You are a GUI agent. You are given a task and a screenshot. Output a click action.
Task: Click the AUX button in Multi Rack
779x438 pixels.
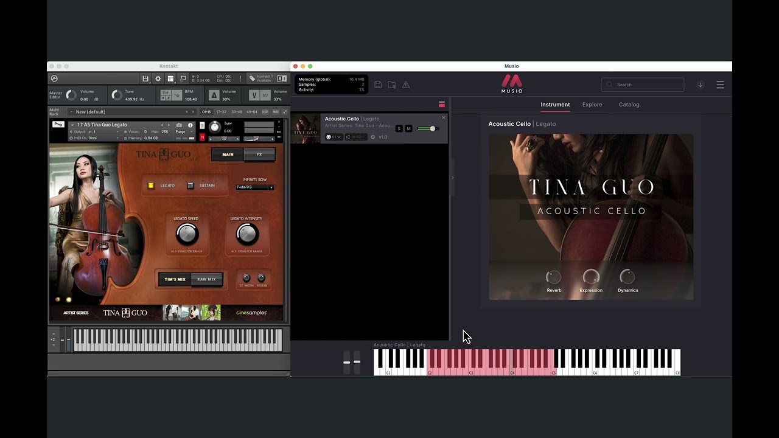pyautogui.click(x=276, y=112)
